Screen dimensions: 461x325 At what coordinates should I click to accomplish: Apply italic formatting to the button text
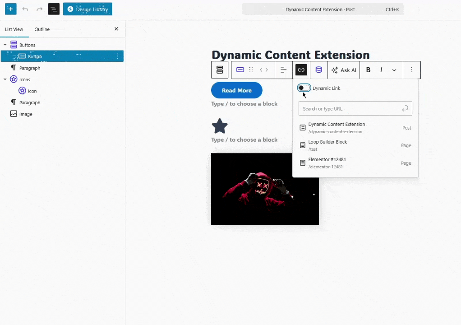coord(381,70)
